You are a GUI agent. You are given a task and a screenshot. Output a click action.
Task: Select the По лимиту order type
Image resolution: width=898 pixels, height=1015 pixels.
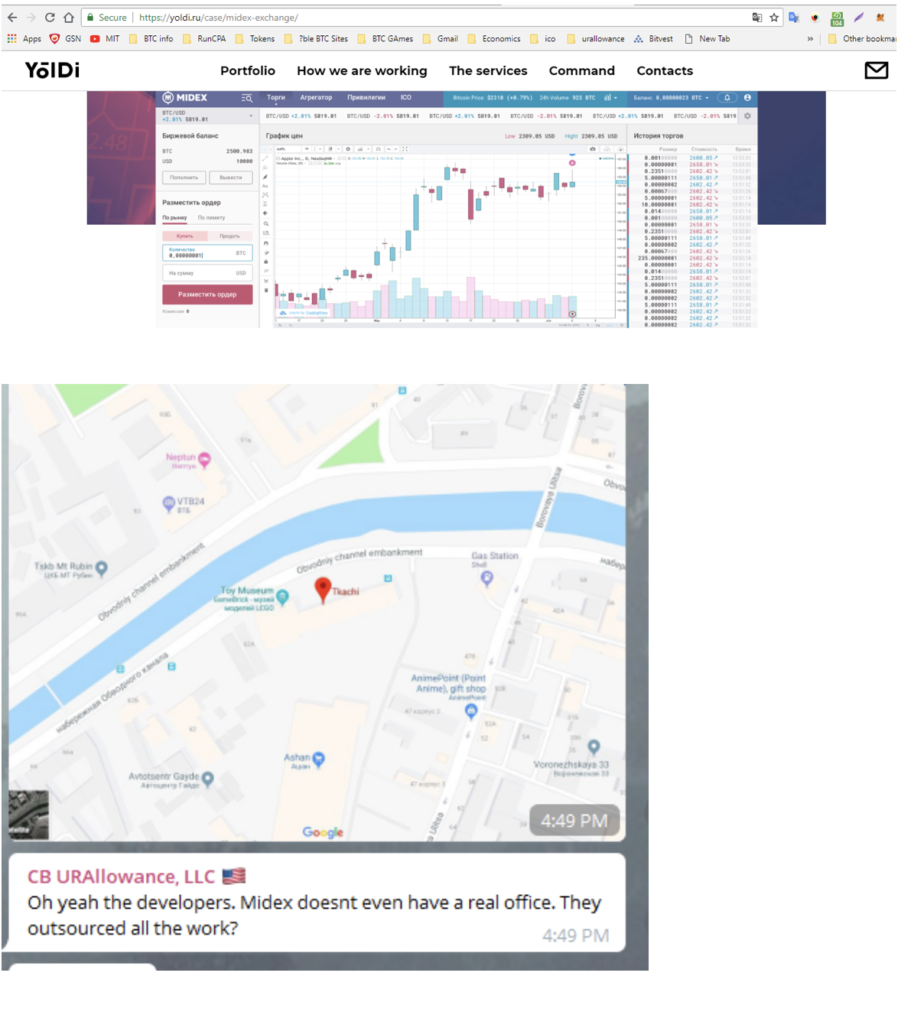pos(212,218)
